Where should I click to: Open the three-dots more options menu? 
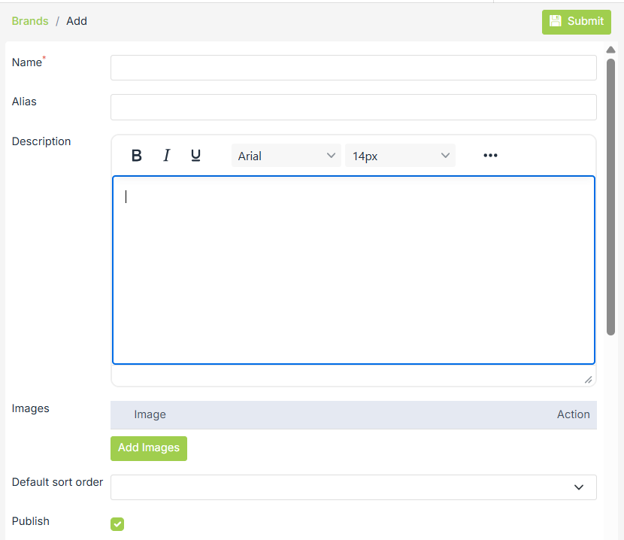pyautogui.click(x=490, y=156)
